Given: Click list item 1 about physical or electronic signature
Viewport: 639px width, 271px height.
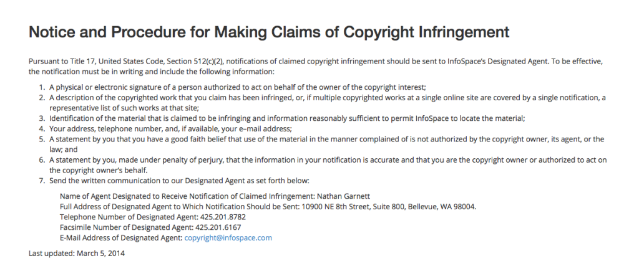Looking at the screenshot, I should pyautogui.click(x=238, y=87).
